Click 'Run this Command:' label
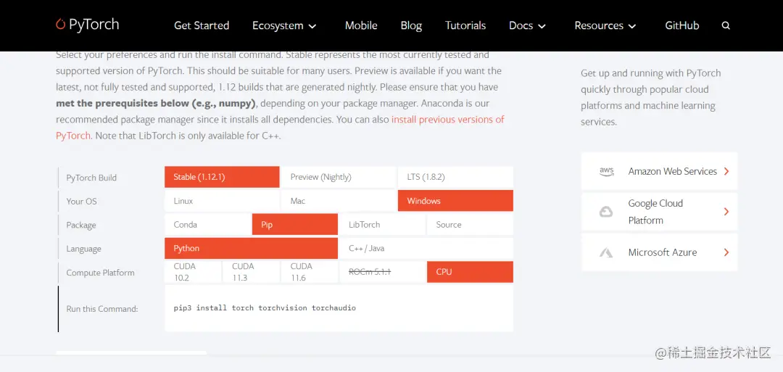 [x=102, y=309]
